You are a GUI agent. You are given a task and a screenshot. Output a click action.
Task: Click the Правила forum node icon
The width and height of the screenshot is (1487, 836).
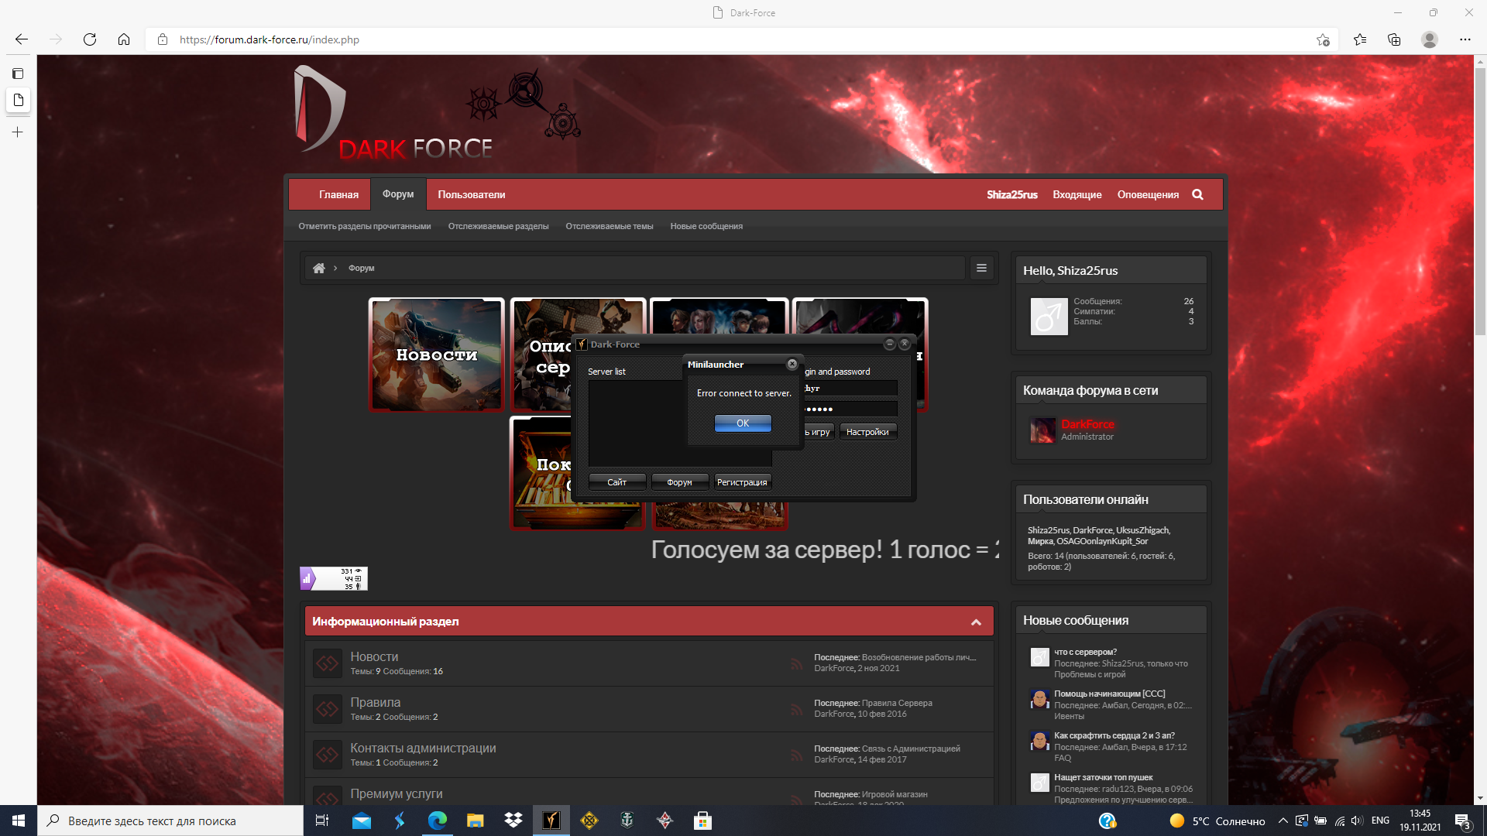click(327, 709)
